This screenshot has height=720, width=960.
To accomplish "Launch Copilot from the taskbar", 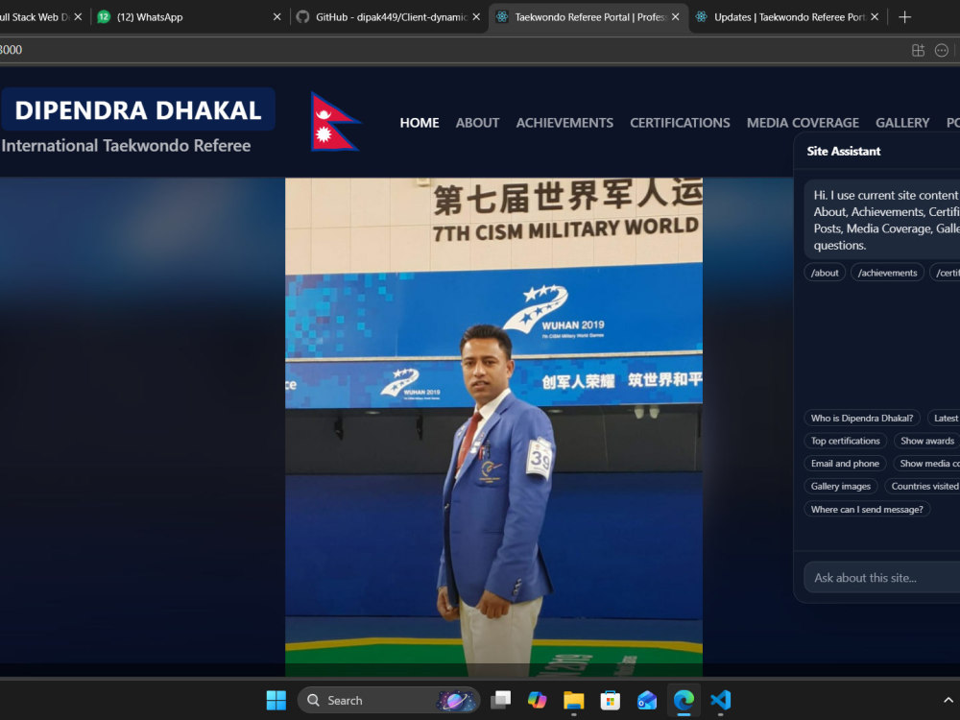I will (537, 700).
